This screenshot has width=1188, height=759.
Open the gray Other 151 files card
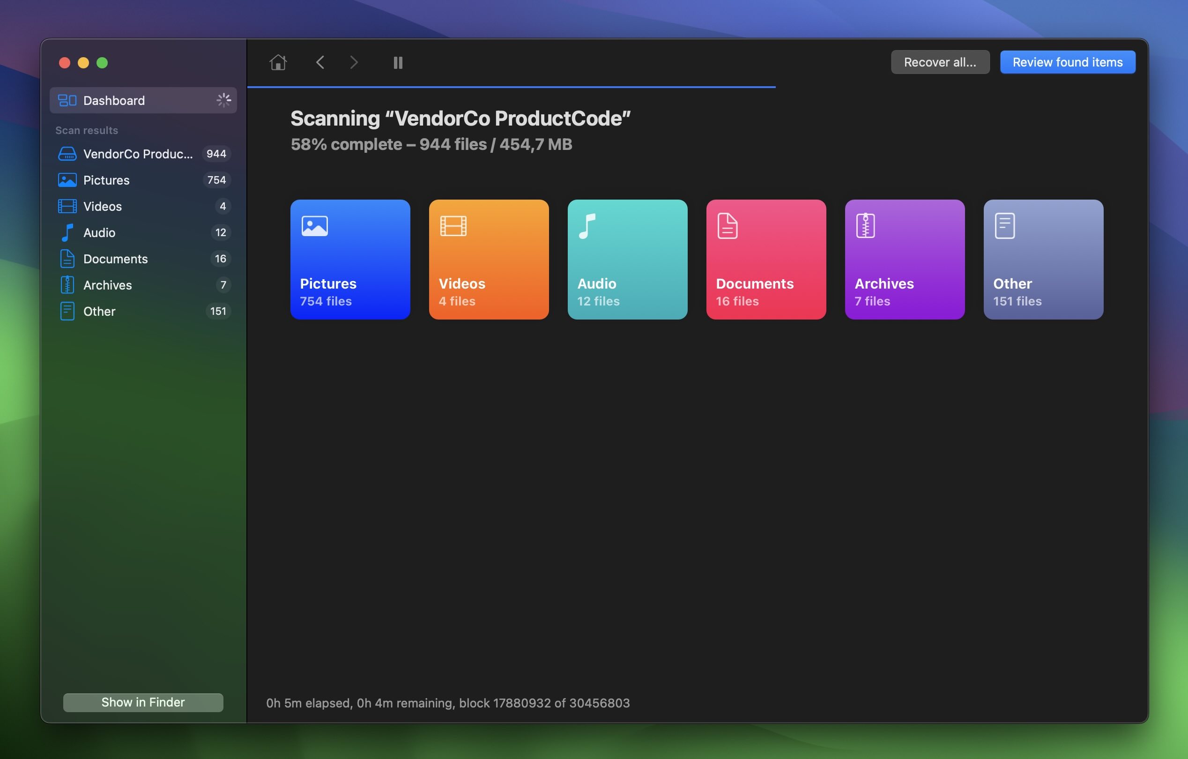(x=1043, y=260)
